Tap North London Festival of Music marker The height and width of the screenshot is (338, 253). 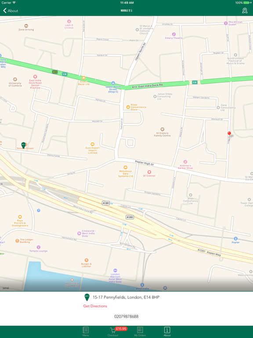[x=235, y=55]
